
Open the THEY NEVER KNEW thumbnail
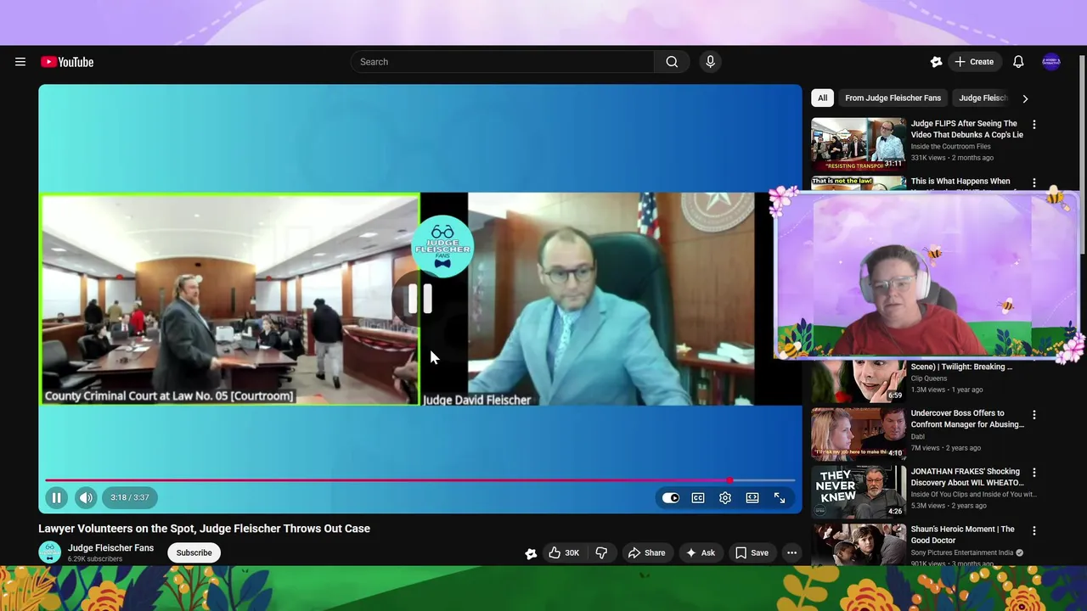coord(859,491)
